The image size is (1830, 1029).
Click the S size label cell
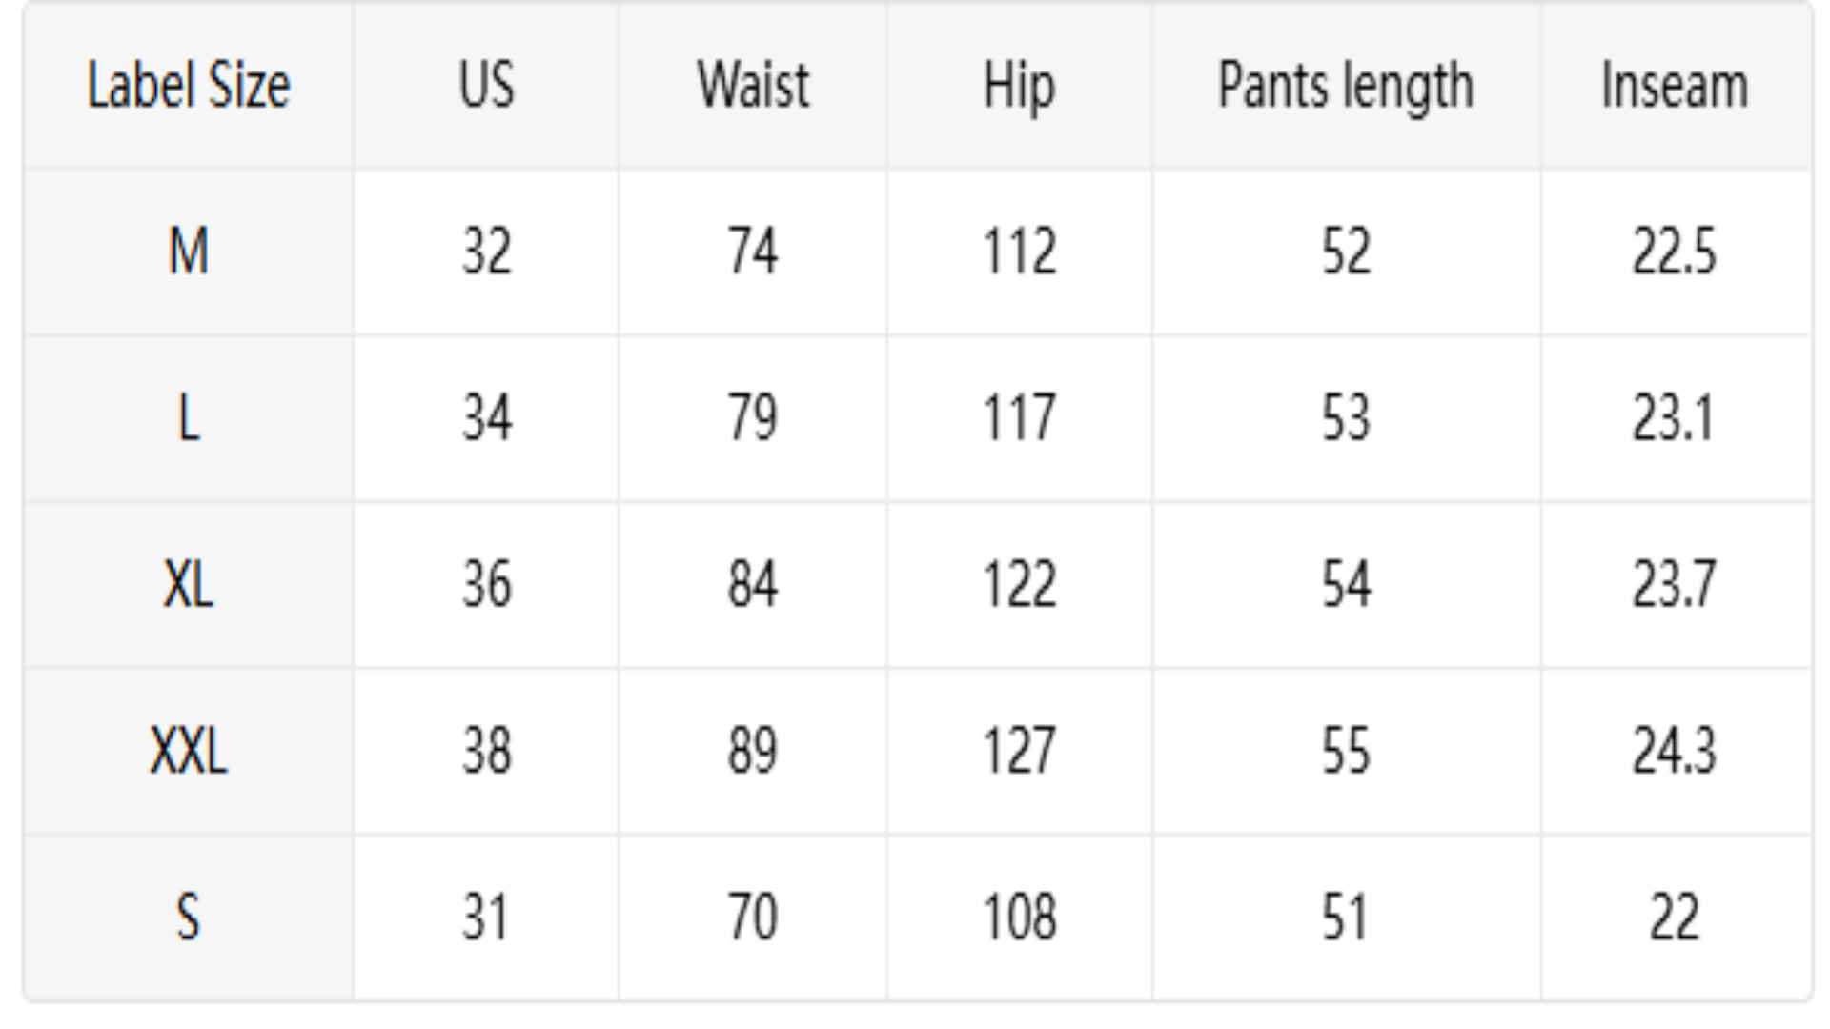coord(189,918)
